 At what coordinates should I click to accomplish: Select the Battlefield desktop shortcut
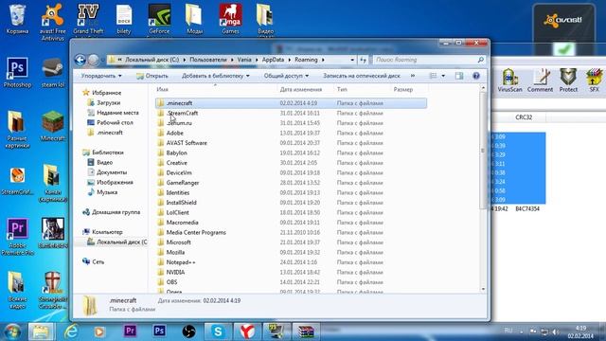pos(53,233)
